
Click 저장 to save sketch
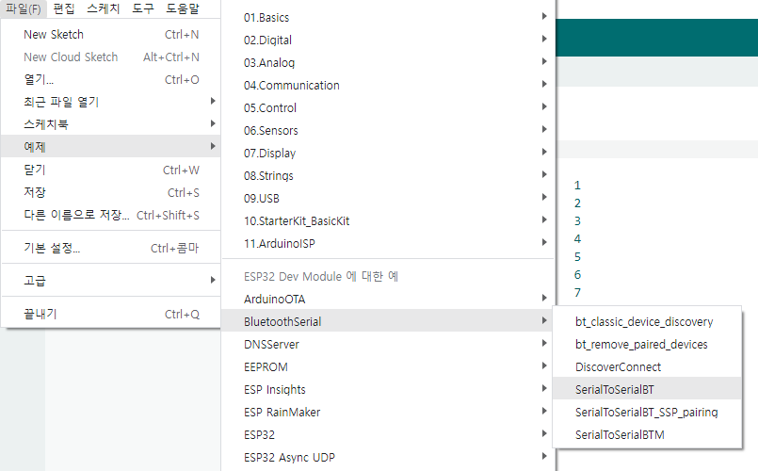pos(111,192)
